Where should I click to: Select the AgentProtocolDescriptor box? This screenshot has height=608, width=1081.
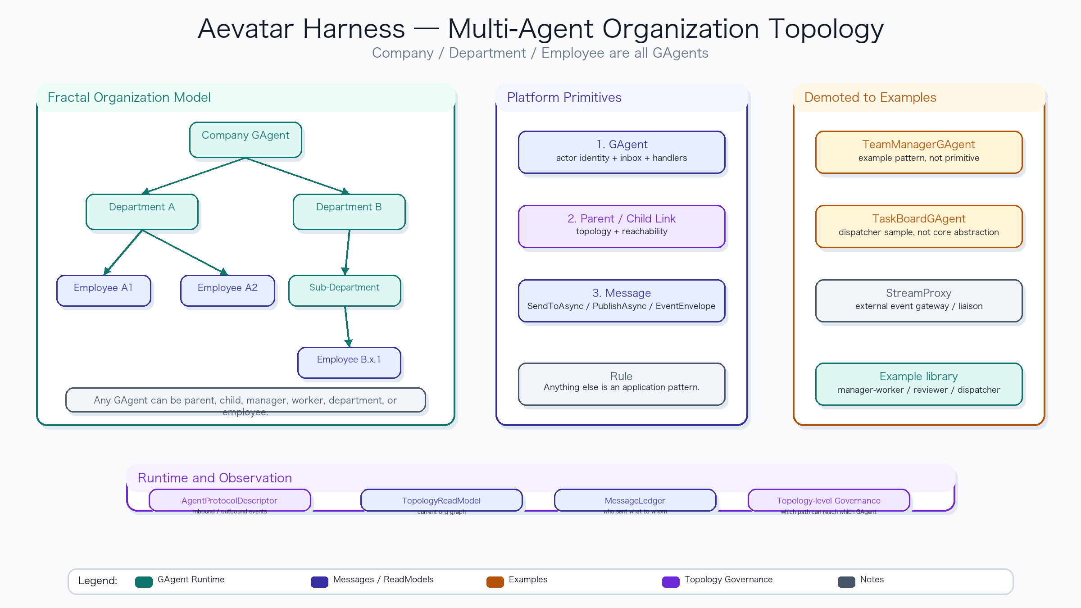click(x=230, y=500)
